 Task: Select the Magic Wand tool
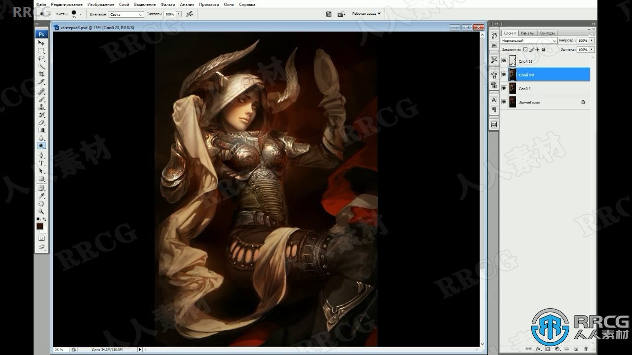point(41,66)
